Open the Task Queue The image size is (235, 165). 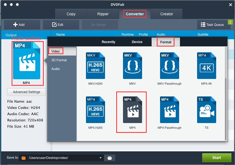(213, 25)
